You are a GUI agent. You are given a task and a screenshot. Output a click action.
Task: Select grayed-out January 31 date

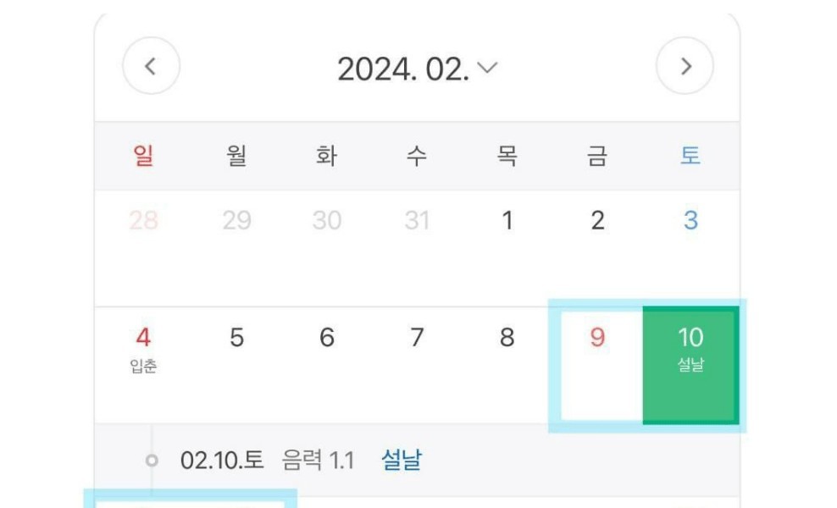417,221
